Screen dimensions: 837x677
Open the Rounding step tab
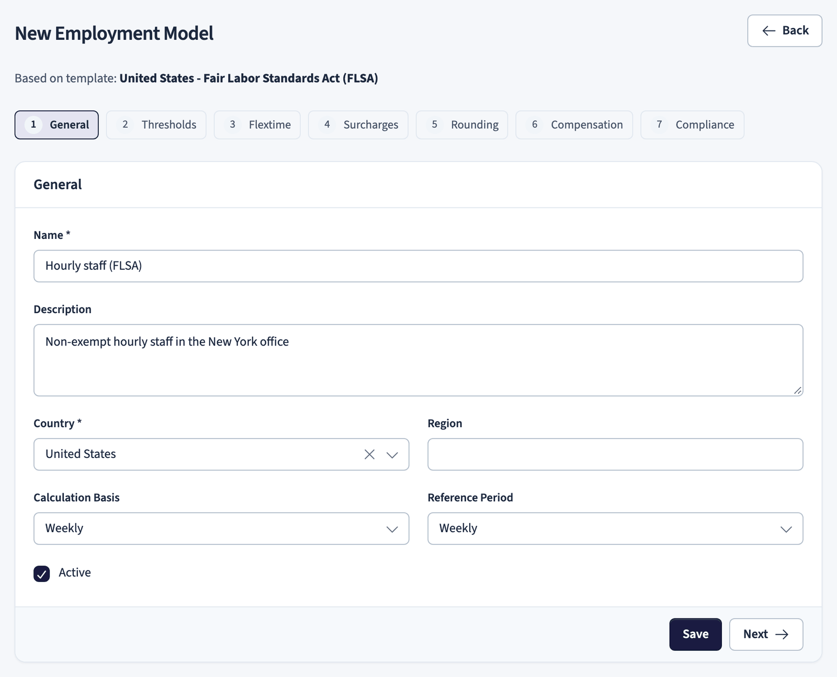(462, 125)
